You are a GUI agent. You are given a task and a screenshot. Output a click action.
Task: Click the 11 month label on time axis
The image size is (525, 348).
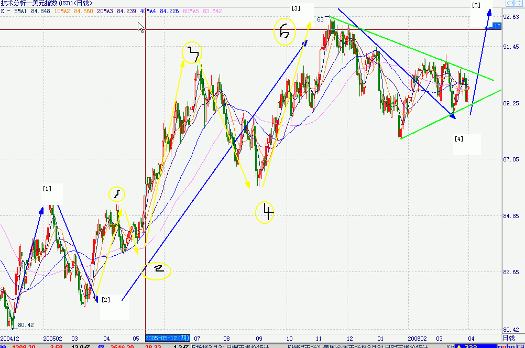319,338
